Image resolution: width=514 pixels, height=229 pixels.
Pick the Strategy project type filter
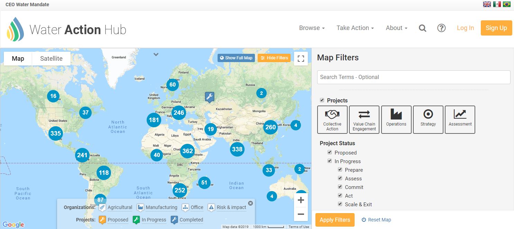[x=428, y=120]
